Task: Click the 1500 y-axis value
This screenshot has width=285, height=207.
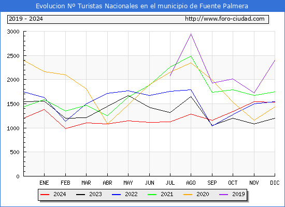Action: [13, 104]
